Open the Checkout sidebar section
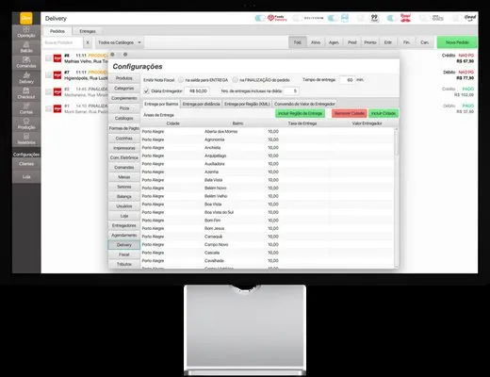The width and height of the screenshot is (490, 377). click(x=26, y=93)
